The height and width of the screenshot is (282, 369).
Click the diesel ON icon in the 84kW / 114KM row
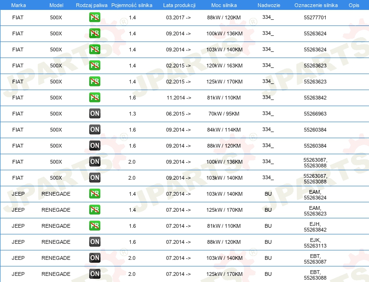coord(94,130)
